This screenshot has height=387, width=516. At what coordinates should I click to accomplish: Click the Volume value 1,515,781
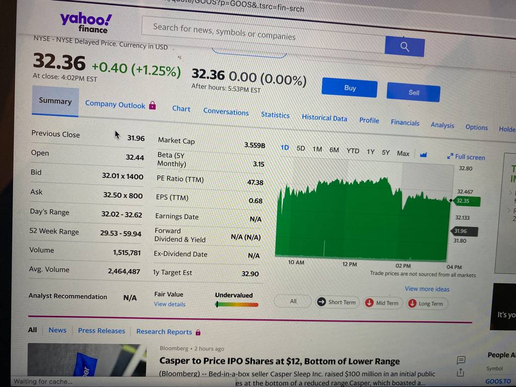(x=126, y=252)
